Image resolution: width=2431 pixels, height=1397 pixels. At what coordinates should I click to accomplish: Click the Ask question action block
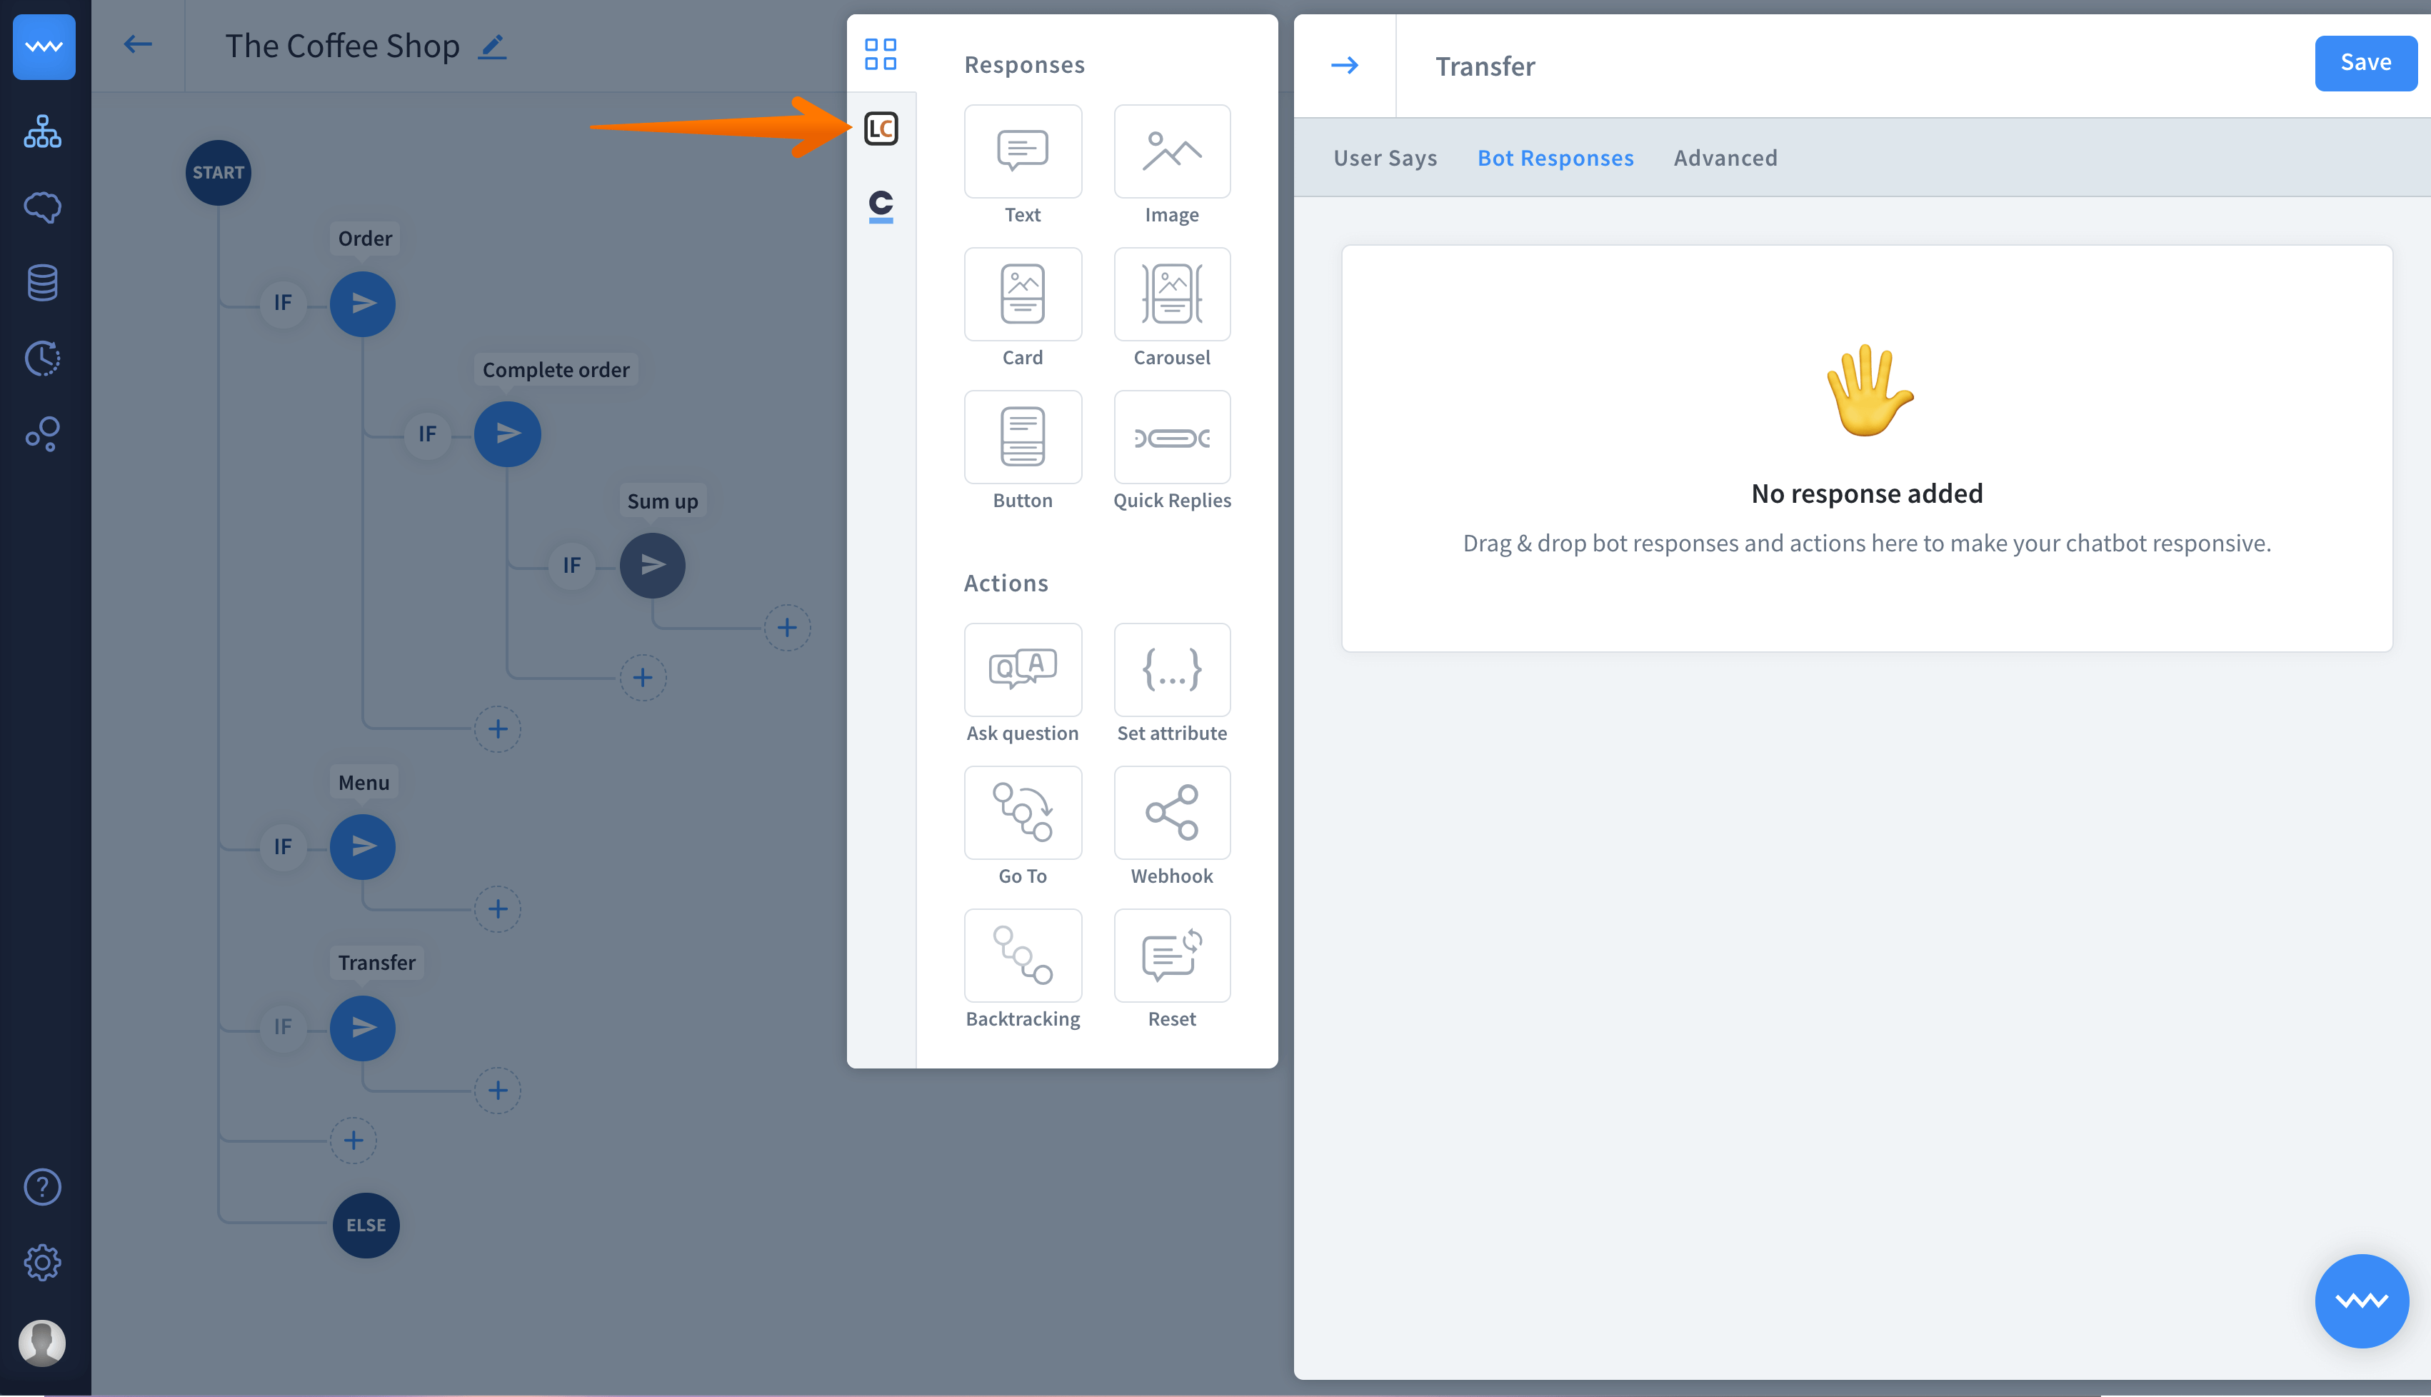coord(1022,670)
